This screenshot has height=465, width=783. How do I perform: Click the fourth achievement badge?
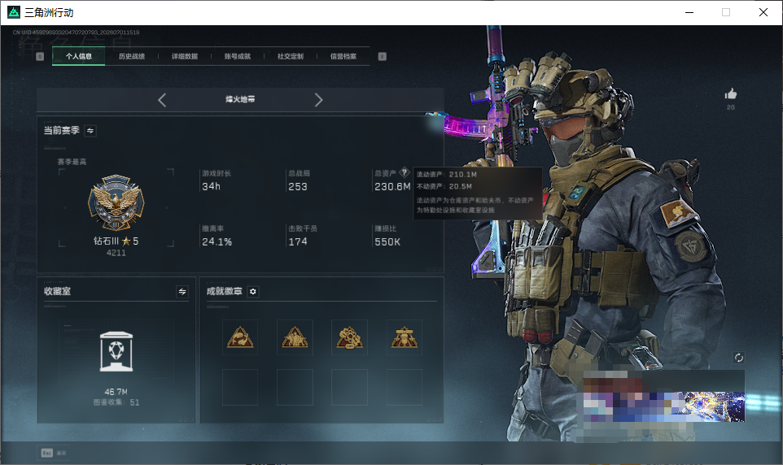[405, 337]
